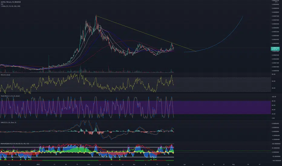Click the -100.00000000 MarketCipher scale value
The width and height of the screenshot is (282, 166).
pyautogui.click(x=276, y=161)
